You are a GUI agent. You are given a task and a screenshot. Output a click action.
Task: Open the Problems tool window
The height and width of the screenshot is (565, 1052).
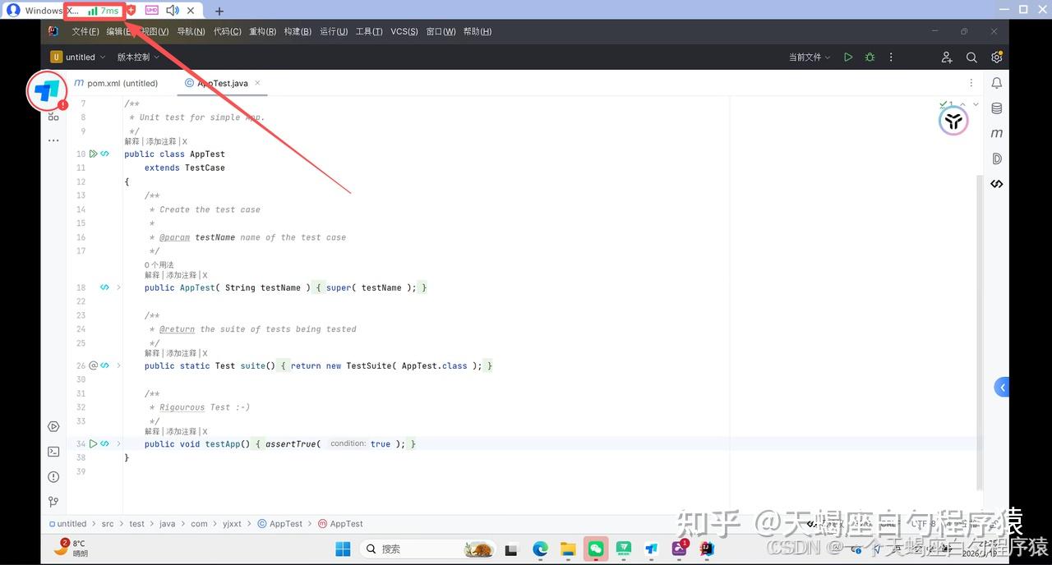(53, 477)
